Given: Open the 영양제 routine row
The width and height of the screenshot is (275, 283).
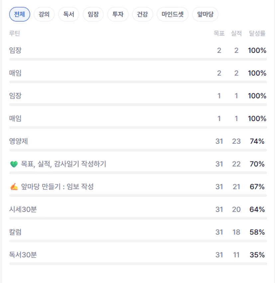Looking at the screenshot, I should (x=19, y=141).
